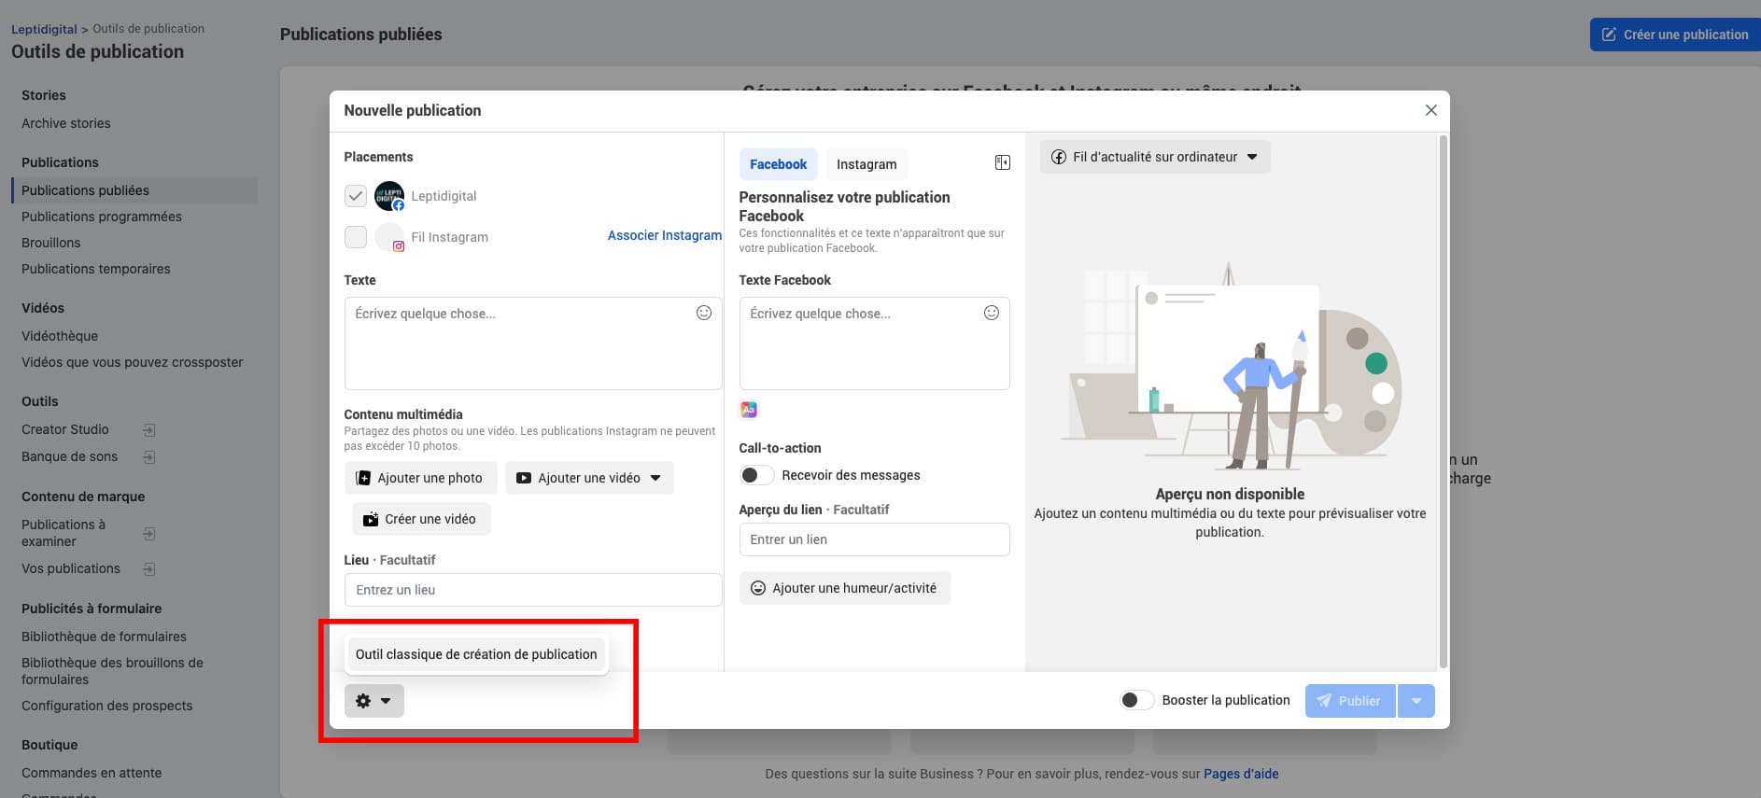Check the Fil Instagram placement checkbox
Viewport: 1761px width, 798px height.
click(x=356, y=237)
